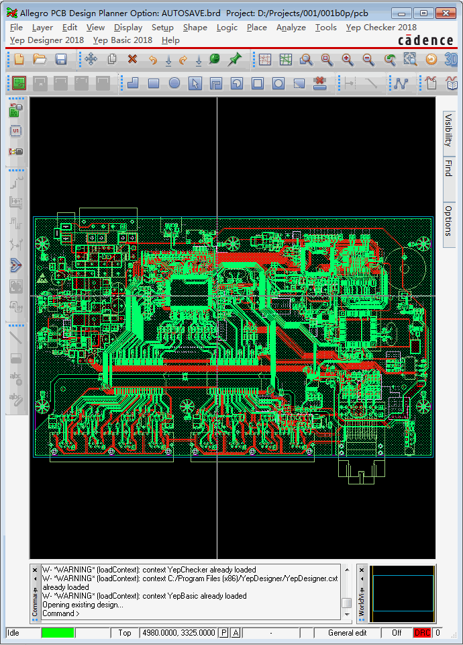Click the Zoom Selection dashed-box icon
The height and width of the screenshot is (645, 463).
point(410,60)
